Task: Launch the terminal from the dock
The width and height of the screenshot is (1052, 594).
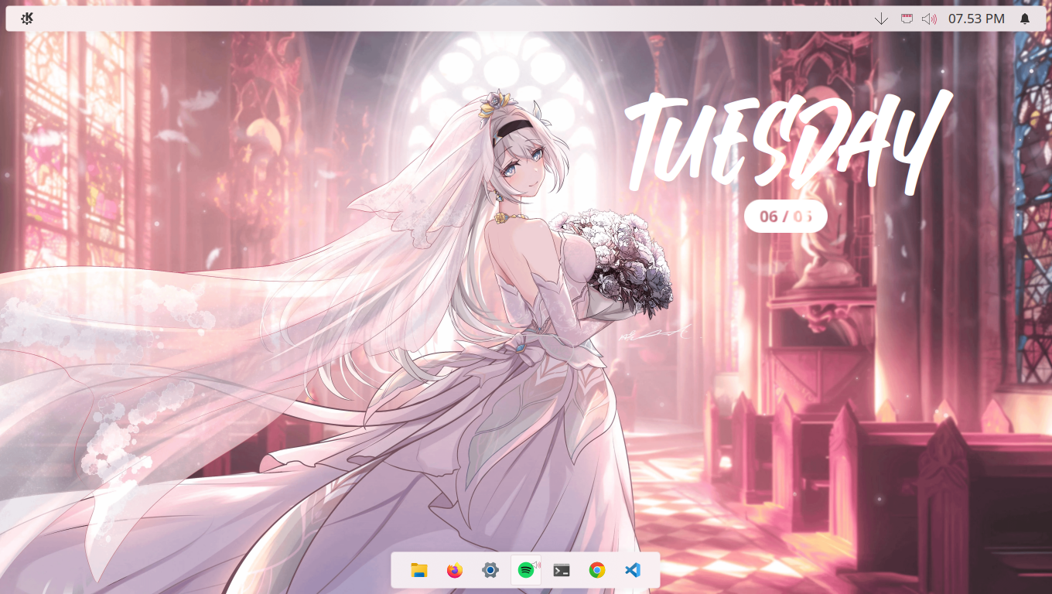Action: [x=562, y=571]
